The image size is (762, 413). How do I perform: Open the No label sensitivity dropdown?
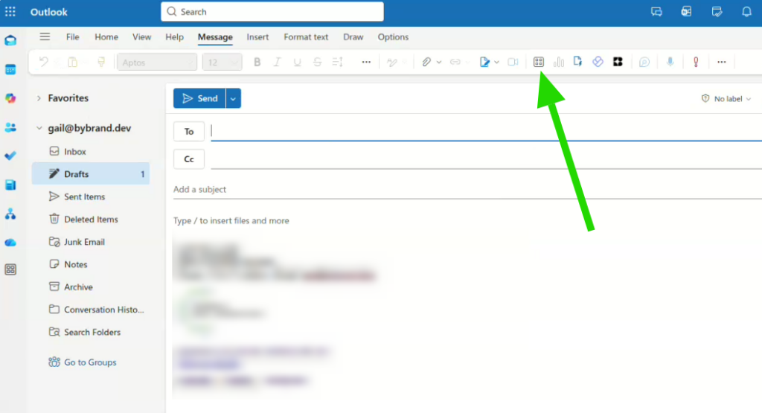click(x=726, y=99)
